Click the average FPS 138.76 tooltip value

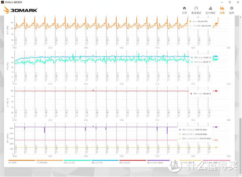pos(206,26)
